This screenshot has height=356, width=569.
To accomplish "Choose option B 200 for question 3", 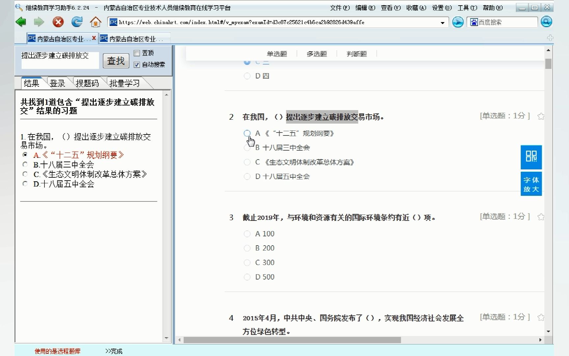I will point(247,248).
